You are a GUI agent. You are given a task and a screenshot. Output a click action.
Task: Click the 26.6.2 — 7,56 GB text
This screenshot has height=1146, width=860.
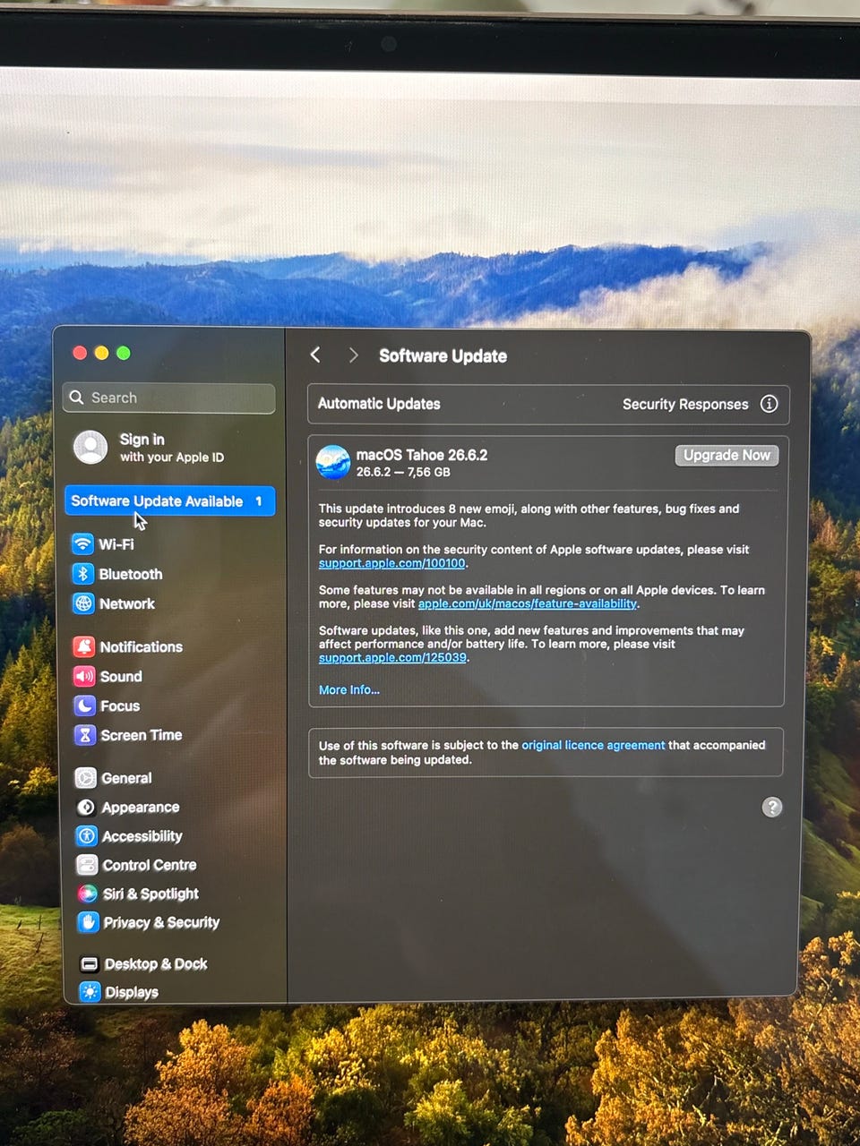click(x=403, y=472)
